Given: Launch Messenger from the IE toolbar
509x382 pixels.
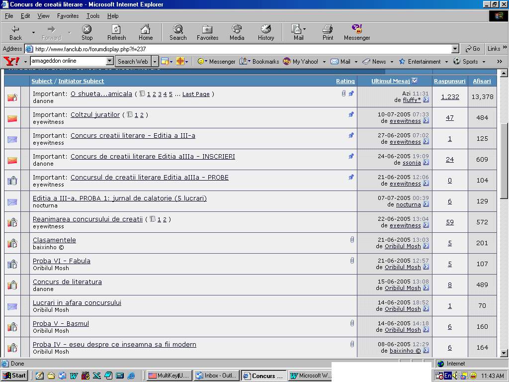Looking at the screenshot, I should pyautogui.click(x=357, y=32).
